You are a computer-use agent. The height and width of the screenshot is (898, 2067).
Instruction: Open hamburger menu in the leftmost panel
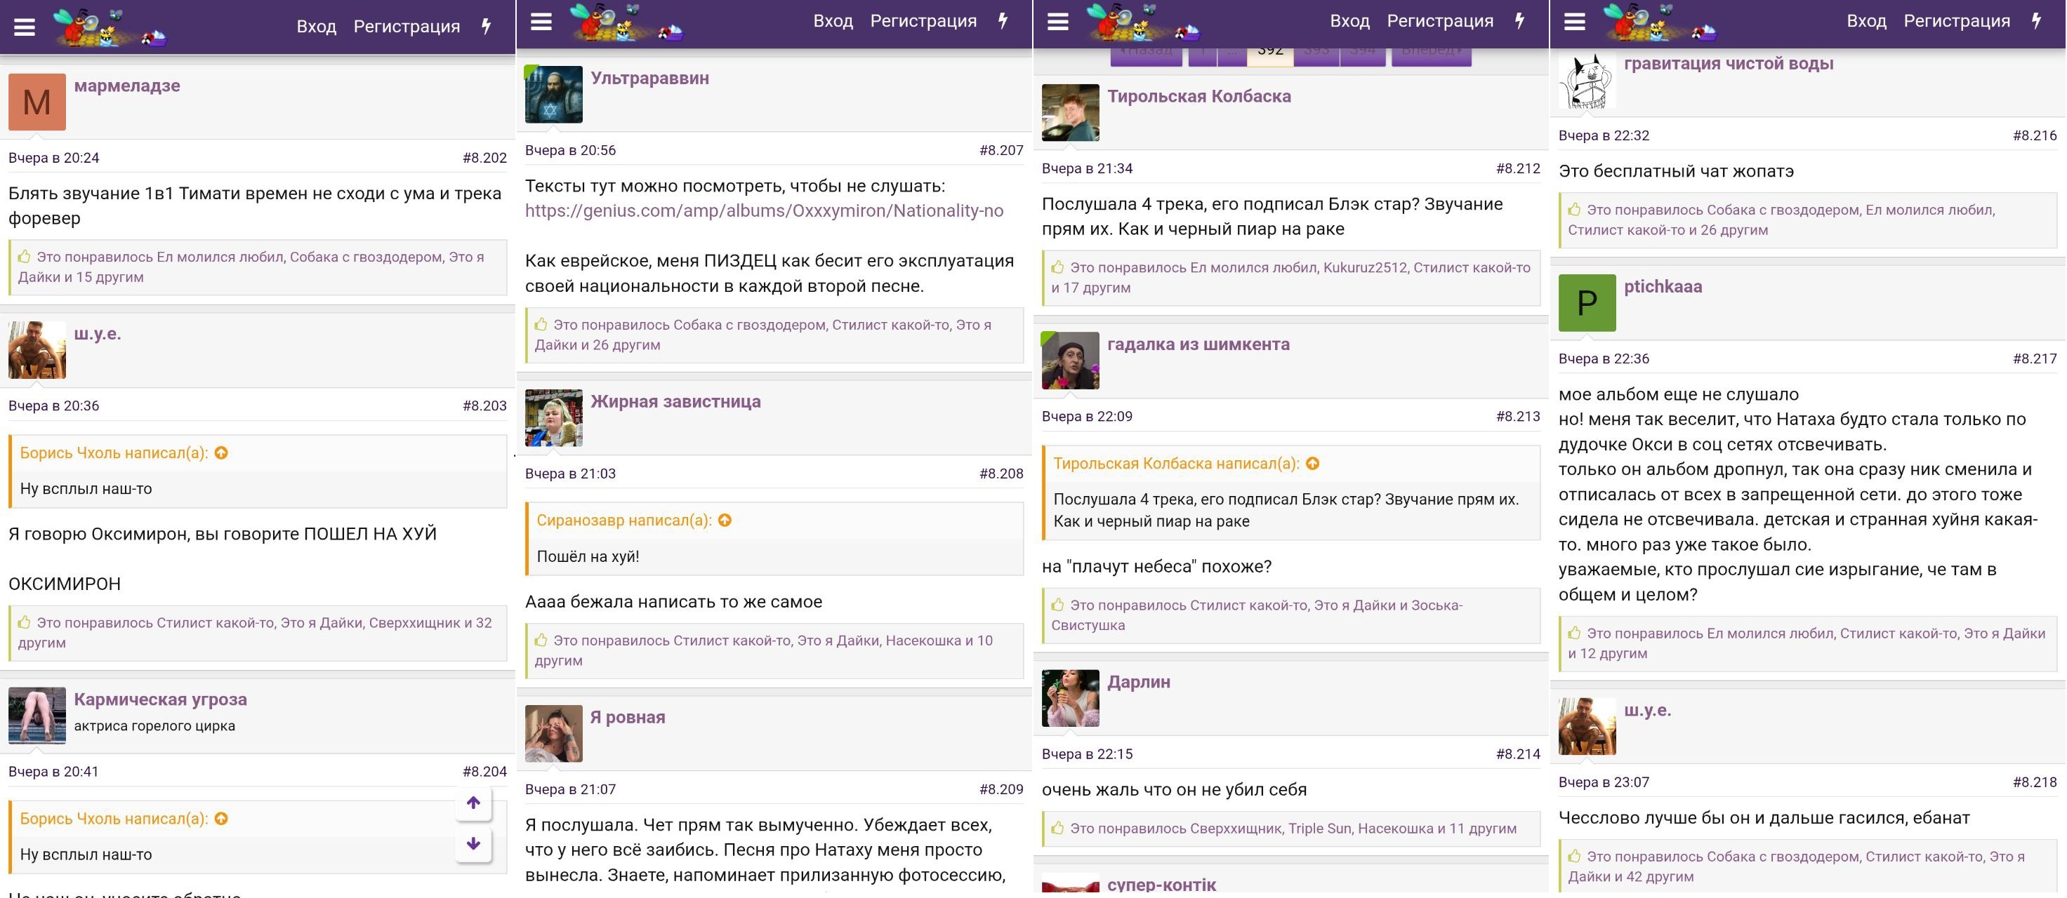coord(25,27)
